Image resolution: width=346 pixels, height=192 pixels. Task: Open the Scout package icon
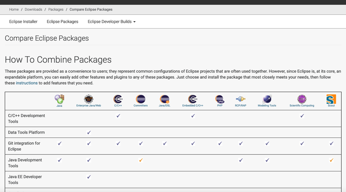tap(331, 99)
